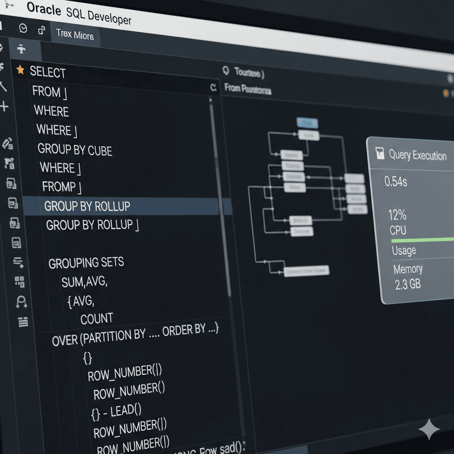
Task: Click the plug connector icon above SELECT
Action: point(21,49)
